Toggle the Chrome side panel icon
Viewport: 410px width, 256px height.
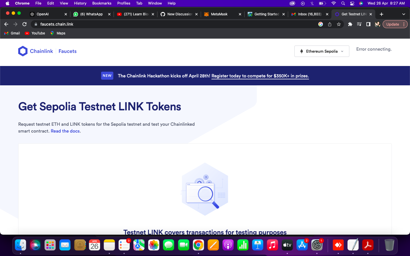(x=368, y=24)
